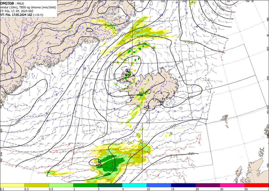Click the legend value '20'
269x191 pixels.
click(x=197, y=189)
